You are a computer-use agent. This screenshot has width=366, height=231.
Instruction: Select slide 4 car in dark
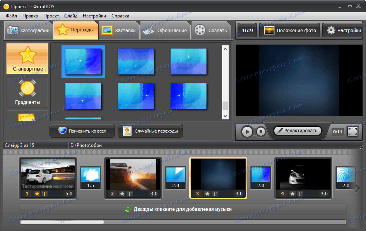point(303,178)
